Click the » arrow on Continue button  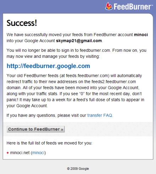pos(62,129)
